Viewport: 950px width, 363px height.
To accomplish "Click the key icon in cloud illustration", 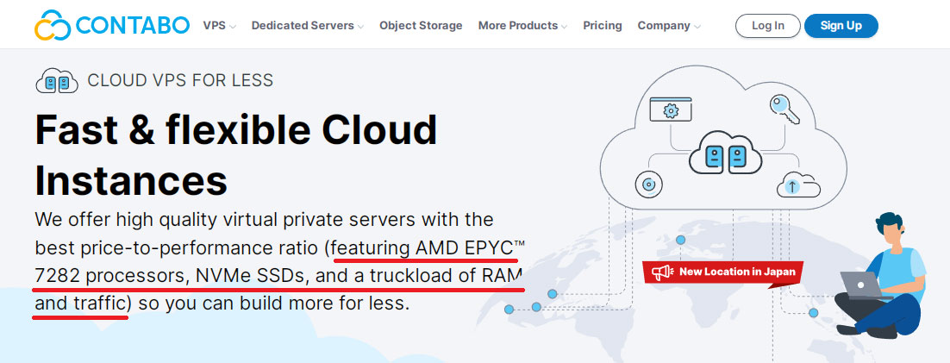I will click(x=784, y=110).
